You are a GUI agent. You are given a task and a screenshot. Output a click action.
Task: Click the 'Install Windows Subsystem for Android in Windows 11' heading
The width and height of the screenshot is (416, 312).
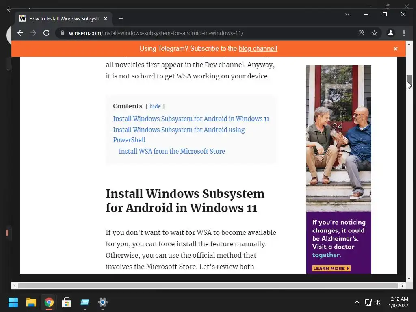185,201
